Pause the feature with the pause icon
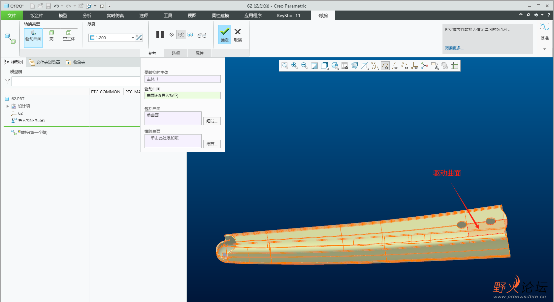This screenshot has height=302, width=554. 160,35
